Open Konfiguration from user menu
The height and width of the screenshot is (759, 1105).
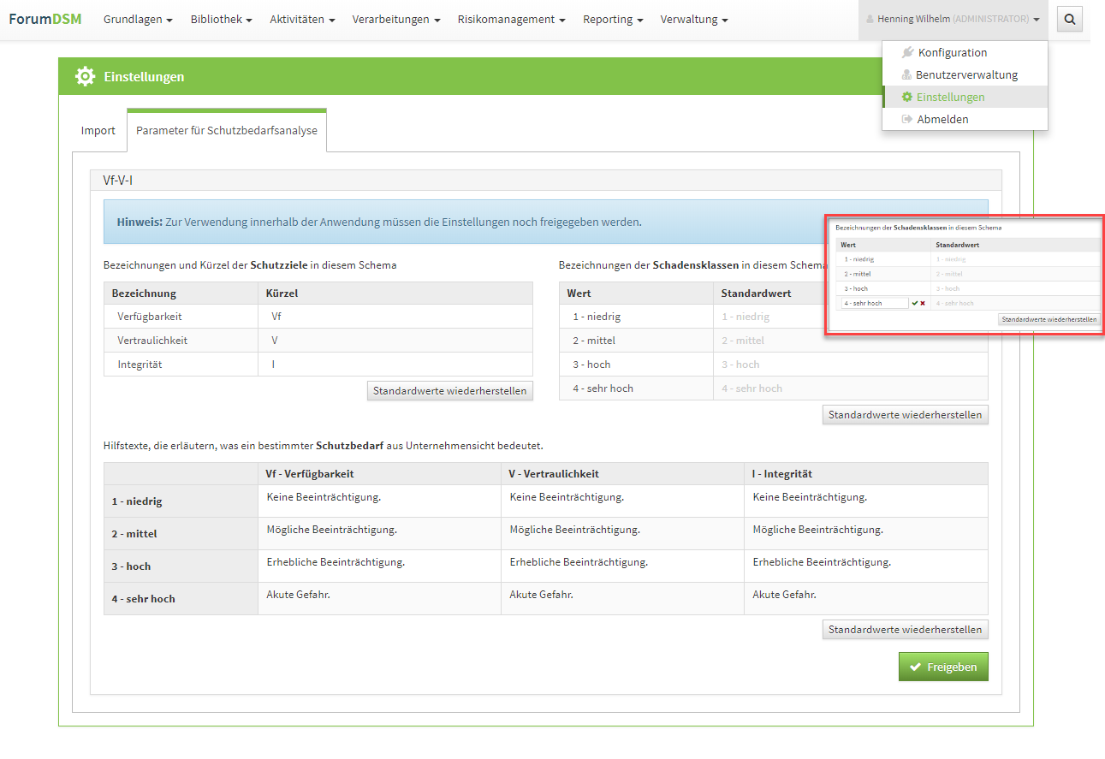pos(952,52)
